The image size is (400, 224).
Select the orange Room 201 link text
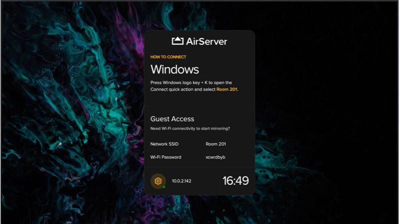[x=227, y=89]
